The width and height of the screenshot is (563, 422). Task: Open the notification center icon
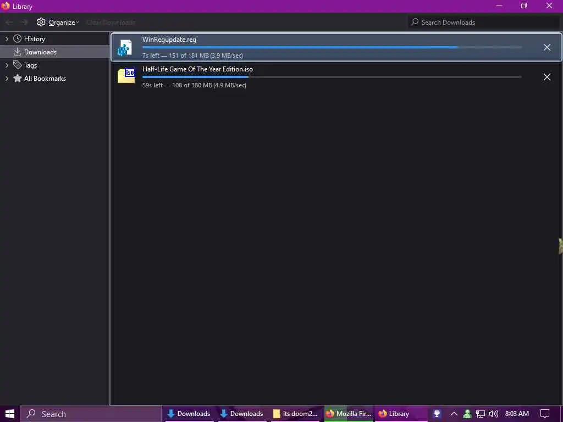click(x=545, y=414)
